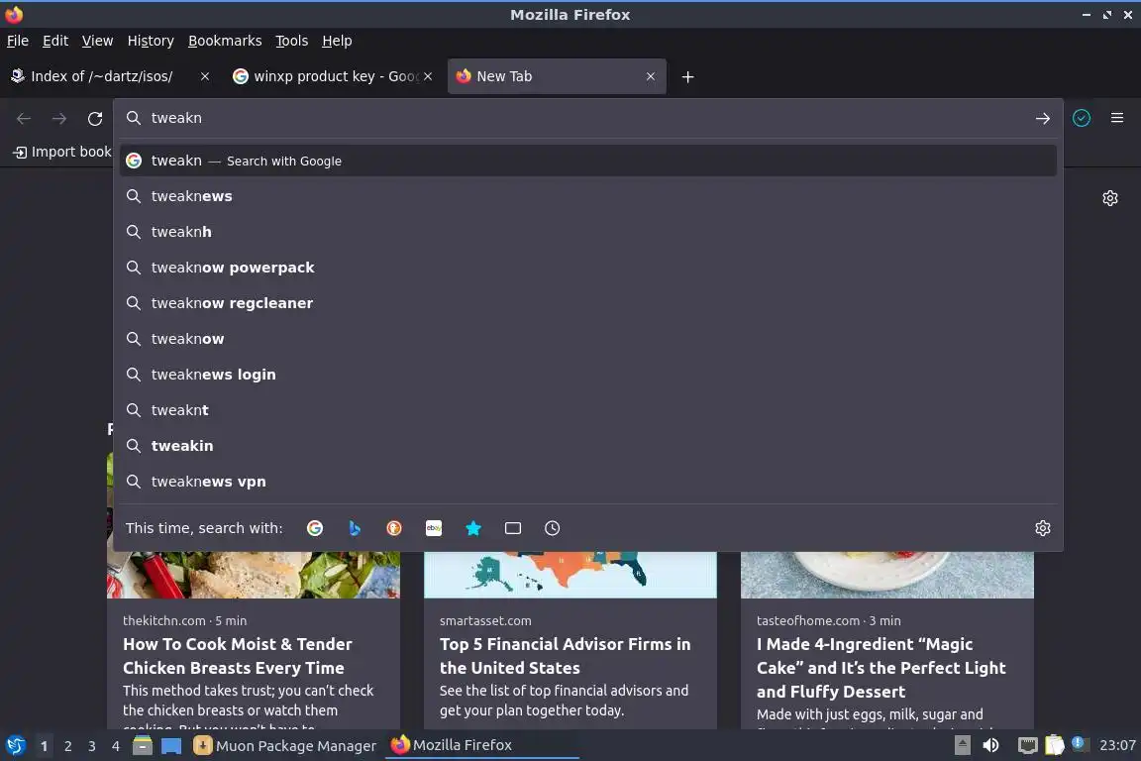Open search settings gear in dropdown
1141x761 pixels.
click(x=1043, y=528)
